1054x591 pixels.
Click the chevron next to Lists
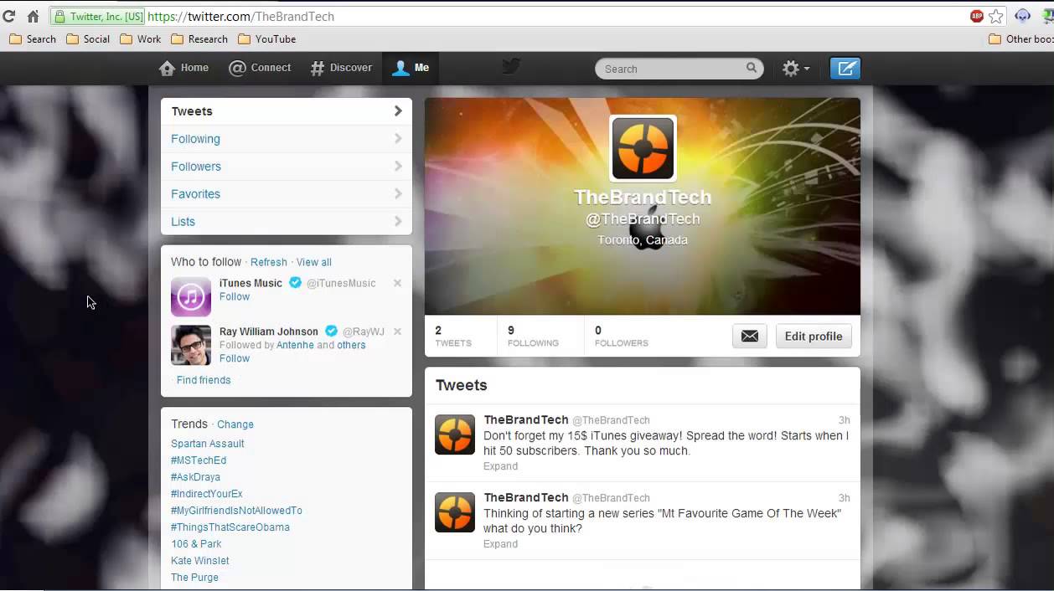[398, 221]
